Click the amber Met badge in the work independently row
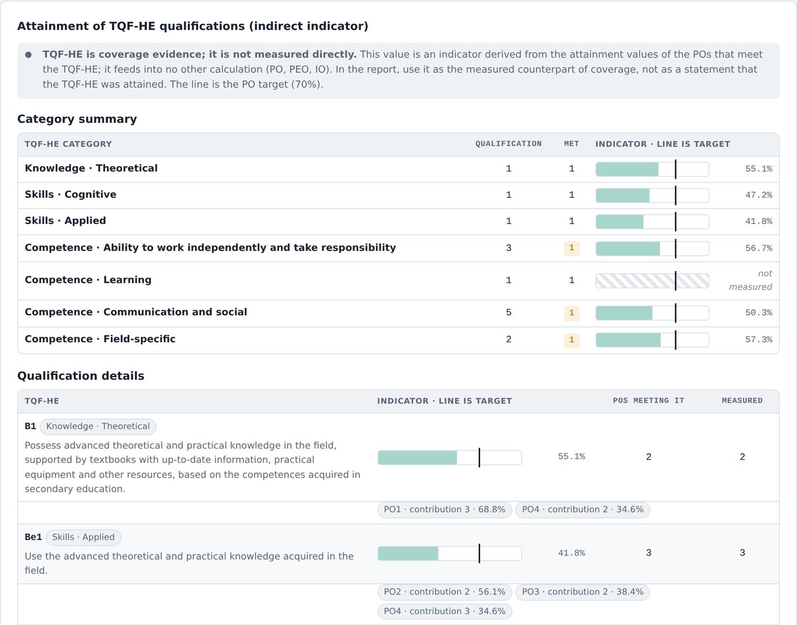 point(571,248)
